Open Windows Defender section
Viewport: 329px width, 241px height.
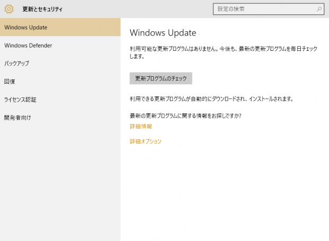click(x=60, y=46)
